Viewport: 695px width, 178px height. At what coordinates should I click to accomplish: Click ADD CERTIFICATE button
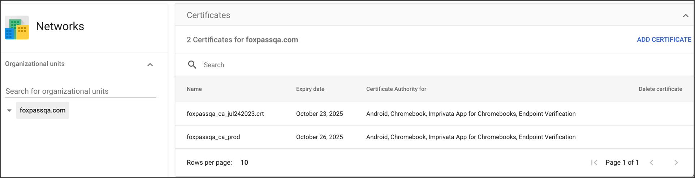pos(664,40)
